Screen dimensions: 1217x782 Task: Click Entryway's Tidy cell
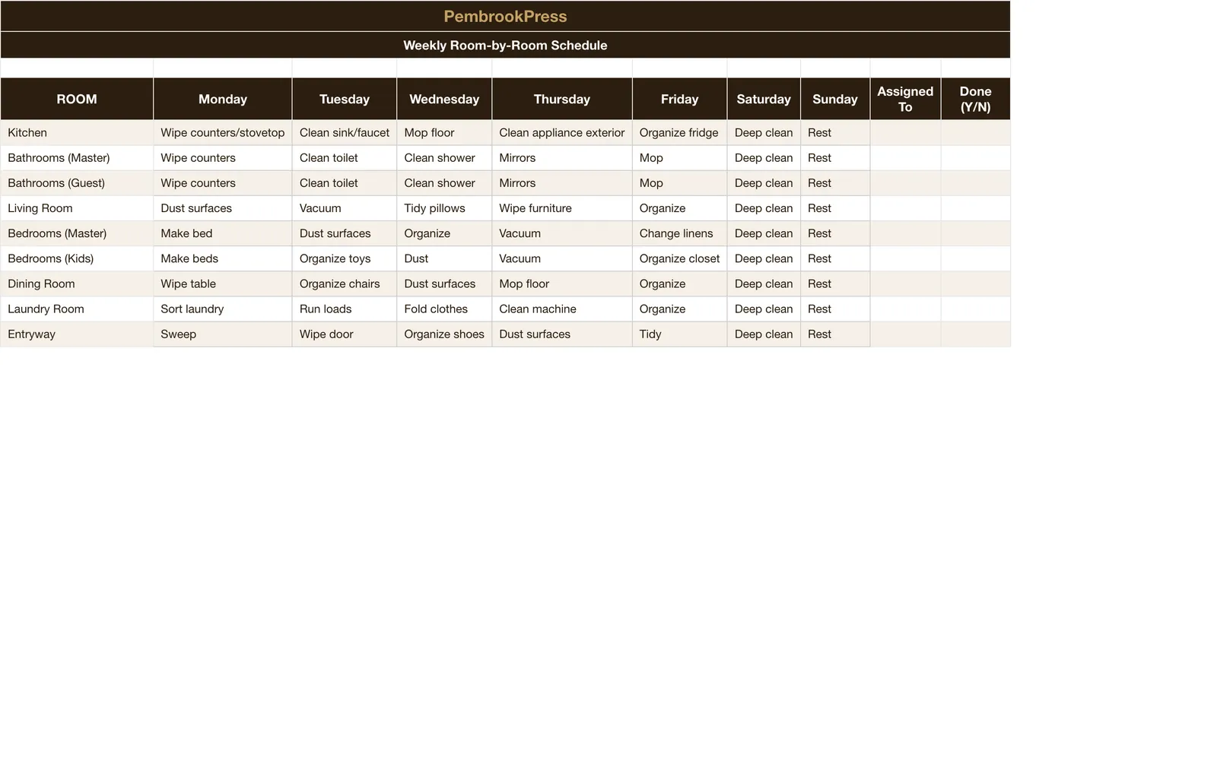tap(679, 333)
